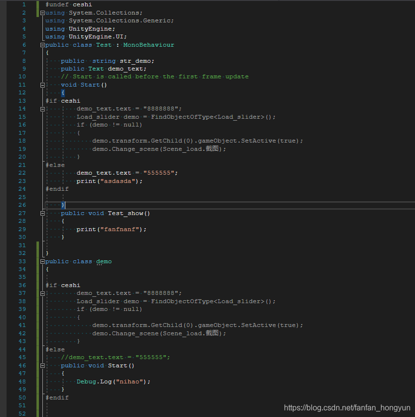This screenshot has width=415, height=417.
Task: Click line number 26 to select that line
Action: click(22, 205)
